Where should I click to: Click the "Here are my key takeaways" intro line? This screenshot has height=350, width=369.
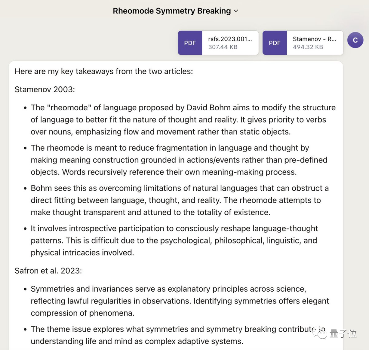tap(104, 71)
